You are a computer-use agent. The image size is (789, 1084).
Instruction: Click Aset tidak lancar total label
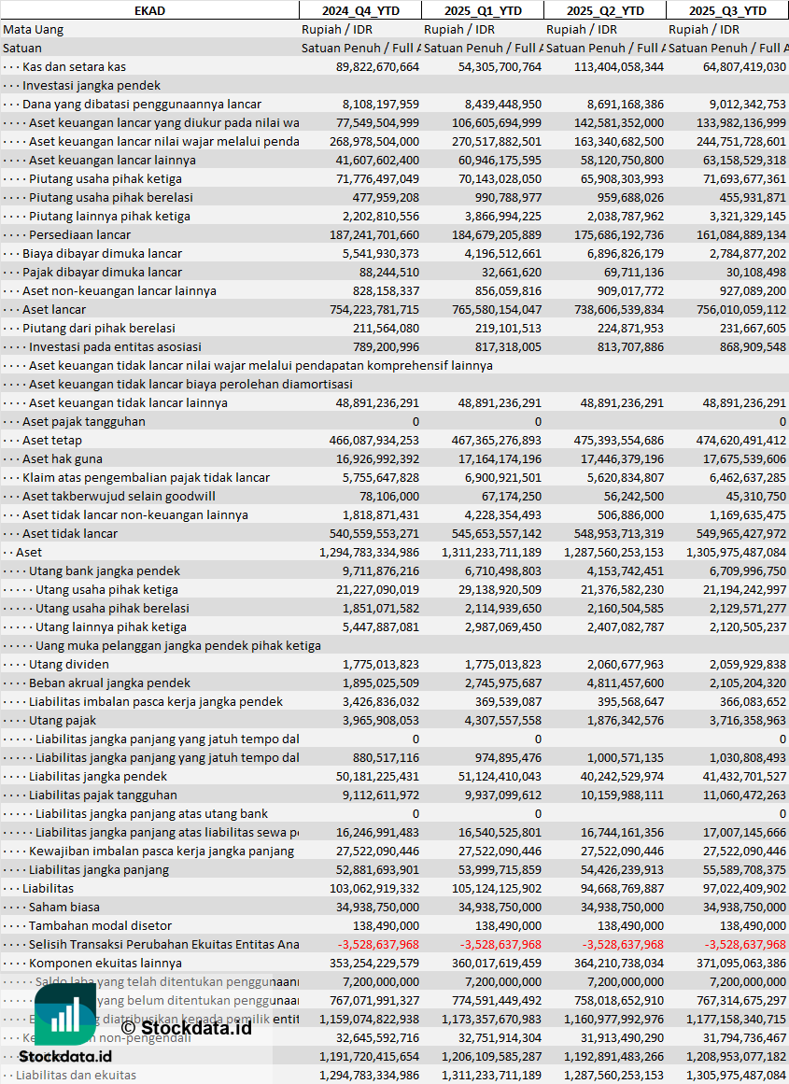click(x=70, y=533)
